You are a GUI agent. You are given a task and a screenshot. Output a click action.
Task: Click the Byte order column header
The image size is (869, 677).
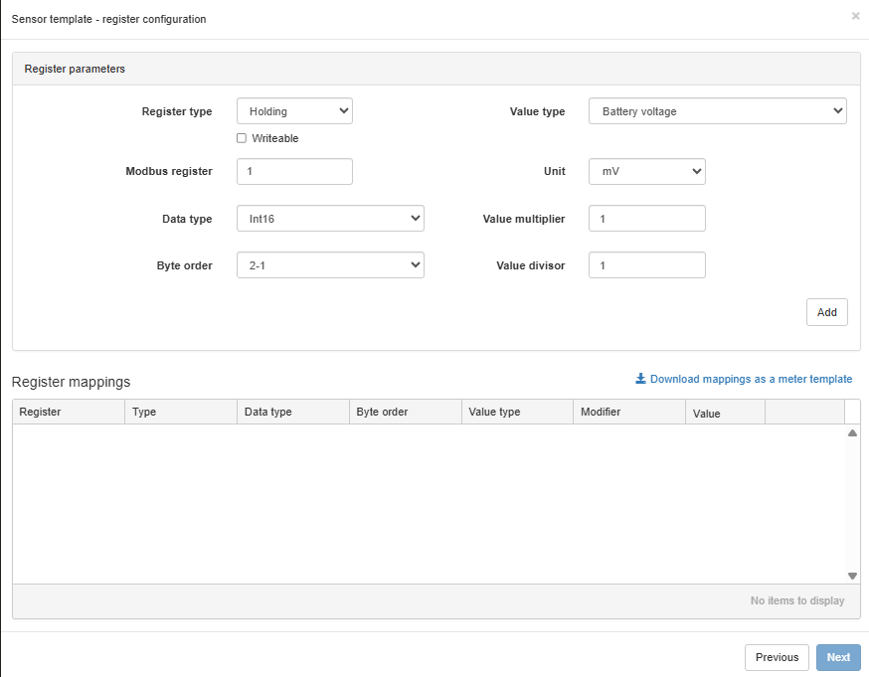pyautogui.click(x=406, y=412)
